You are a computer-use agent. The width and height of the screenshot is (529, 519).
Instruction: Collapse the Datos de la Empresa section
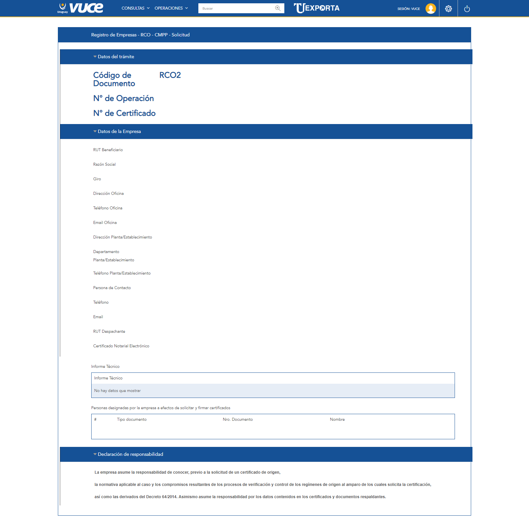[95, 131]
